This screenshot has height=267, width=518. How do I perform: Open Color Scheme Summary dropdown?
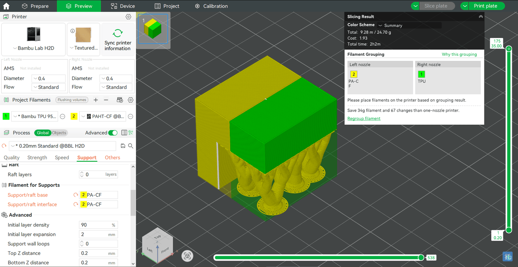[410, 25]
